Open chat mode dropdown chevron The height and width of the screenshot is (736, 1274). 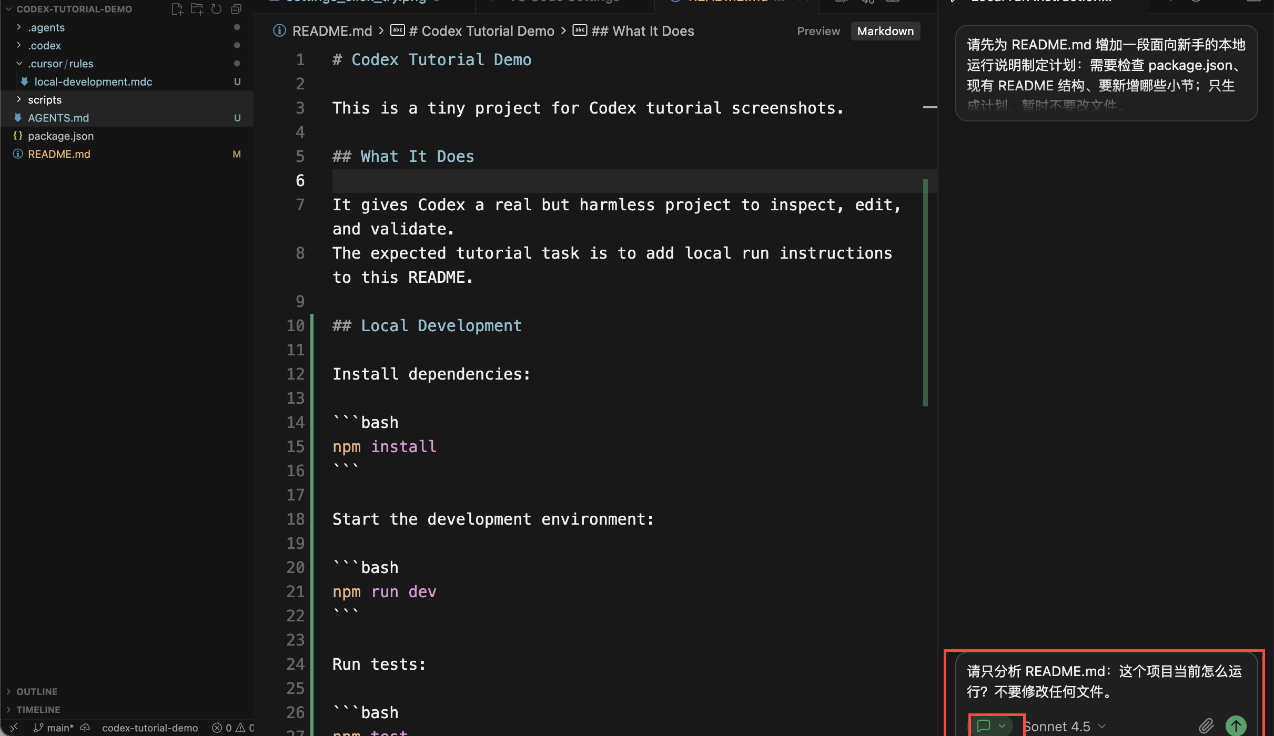click(1002, 726)
